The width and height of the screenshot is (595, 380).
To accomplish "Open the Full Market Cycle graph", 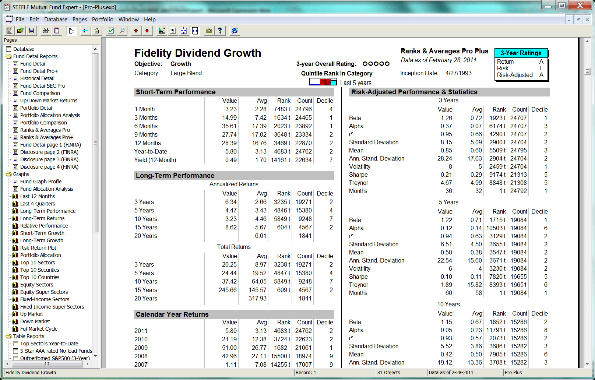I will [39, 329].
